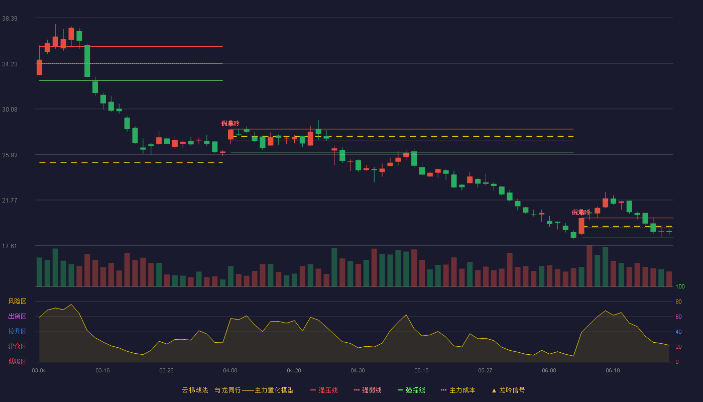Click the 主力成本 legend label
The height and width of the screenshot is (402, 703).
(x=462, y=390)
